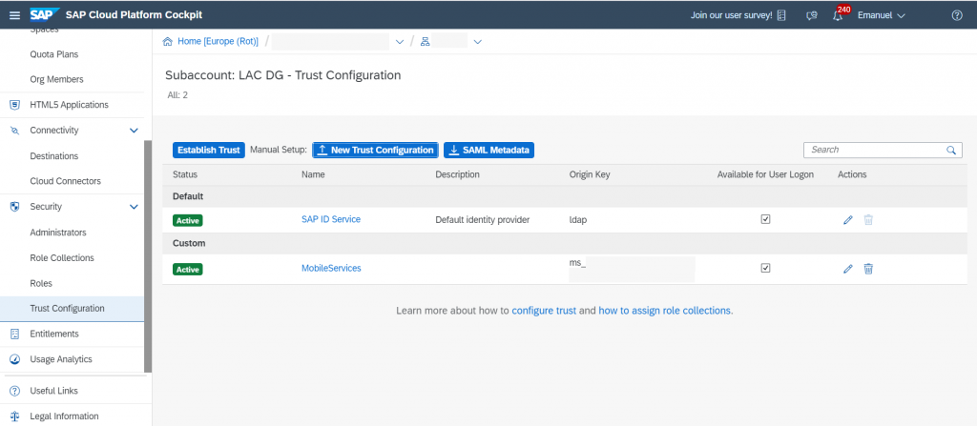This screenshot has height=426, width=977.
Task: Open notifications bell with 240 badge
Action: click(x=839, y=15)
